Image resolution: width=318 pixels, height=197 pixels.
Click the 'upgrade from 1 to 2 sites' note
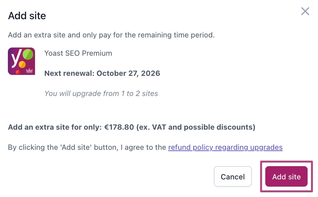pos(101,93)
